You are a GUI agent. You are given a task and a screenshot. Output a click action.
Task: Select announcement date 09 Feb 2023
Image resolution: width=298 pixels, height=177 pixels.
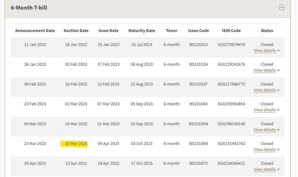point(35,84)
